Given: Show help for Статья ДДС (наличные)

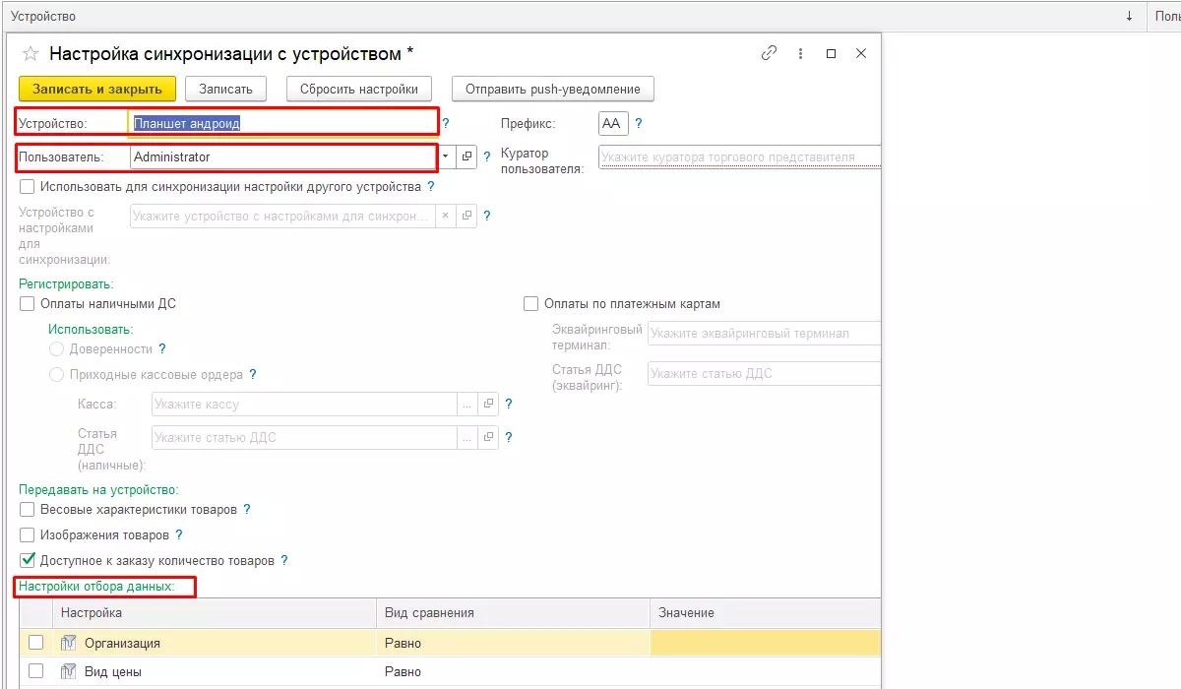Looking at the screenshot, I should 509,437.
